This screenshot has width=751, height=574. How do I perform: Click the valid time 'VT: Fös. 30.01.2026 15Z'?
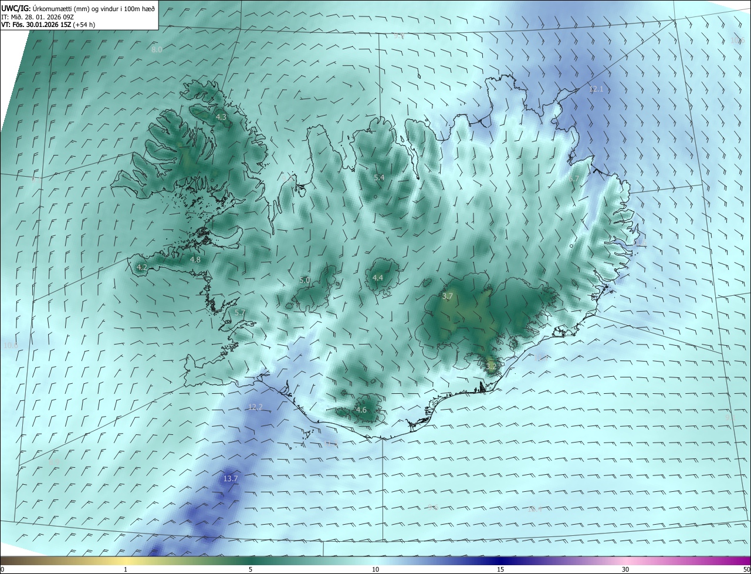click(36, 25)
